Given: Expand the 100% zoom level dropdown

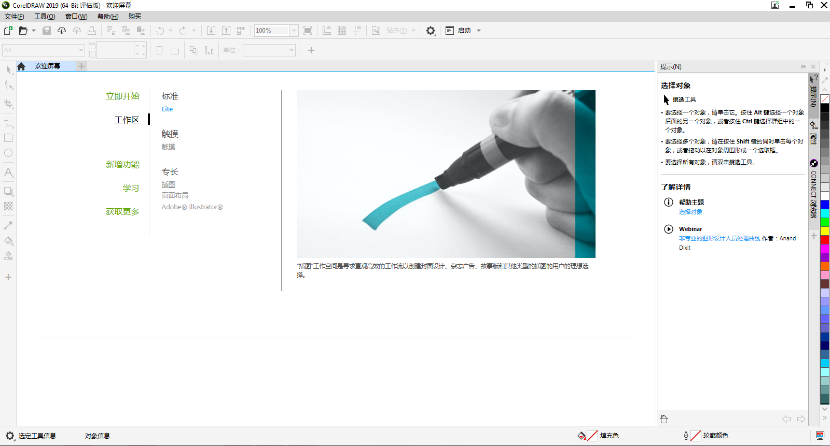Looking at the screenshot, I should click(294, 31).
